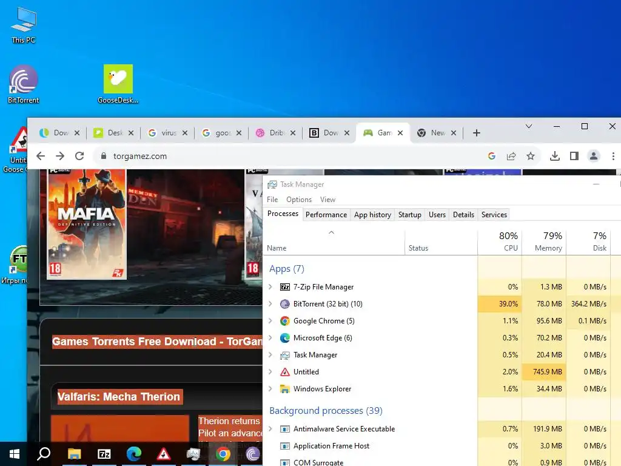Open Task Manager View menu
This screenshot has height=466, width=621.
pos(327,199)
